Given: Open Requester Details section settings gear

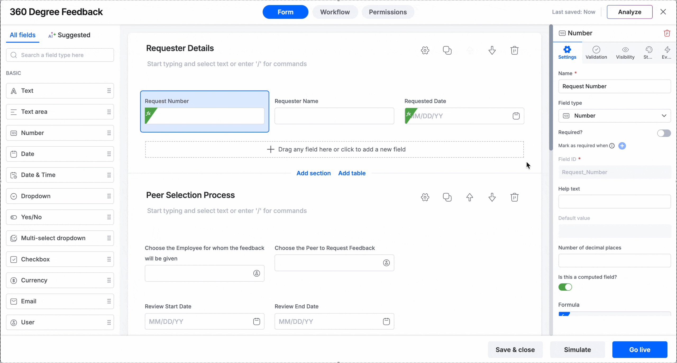Looking at the screenshot, I should pyautogui.click(x=425, y=50).
